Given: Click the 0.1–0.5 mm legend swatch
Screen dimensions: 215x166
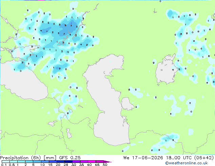Looking at the screenshot, I should click(6, 162).
